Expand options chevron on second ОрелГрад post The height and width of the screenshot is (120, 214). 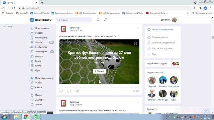point(138,102)
